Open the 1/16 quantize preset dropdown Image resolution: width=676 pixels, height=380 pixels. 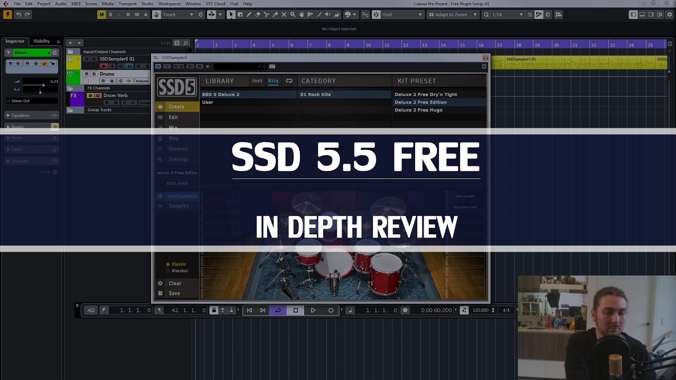(x=508, y=14)
